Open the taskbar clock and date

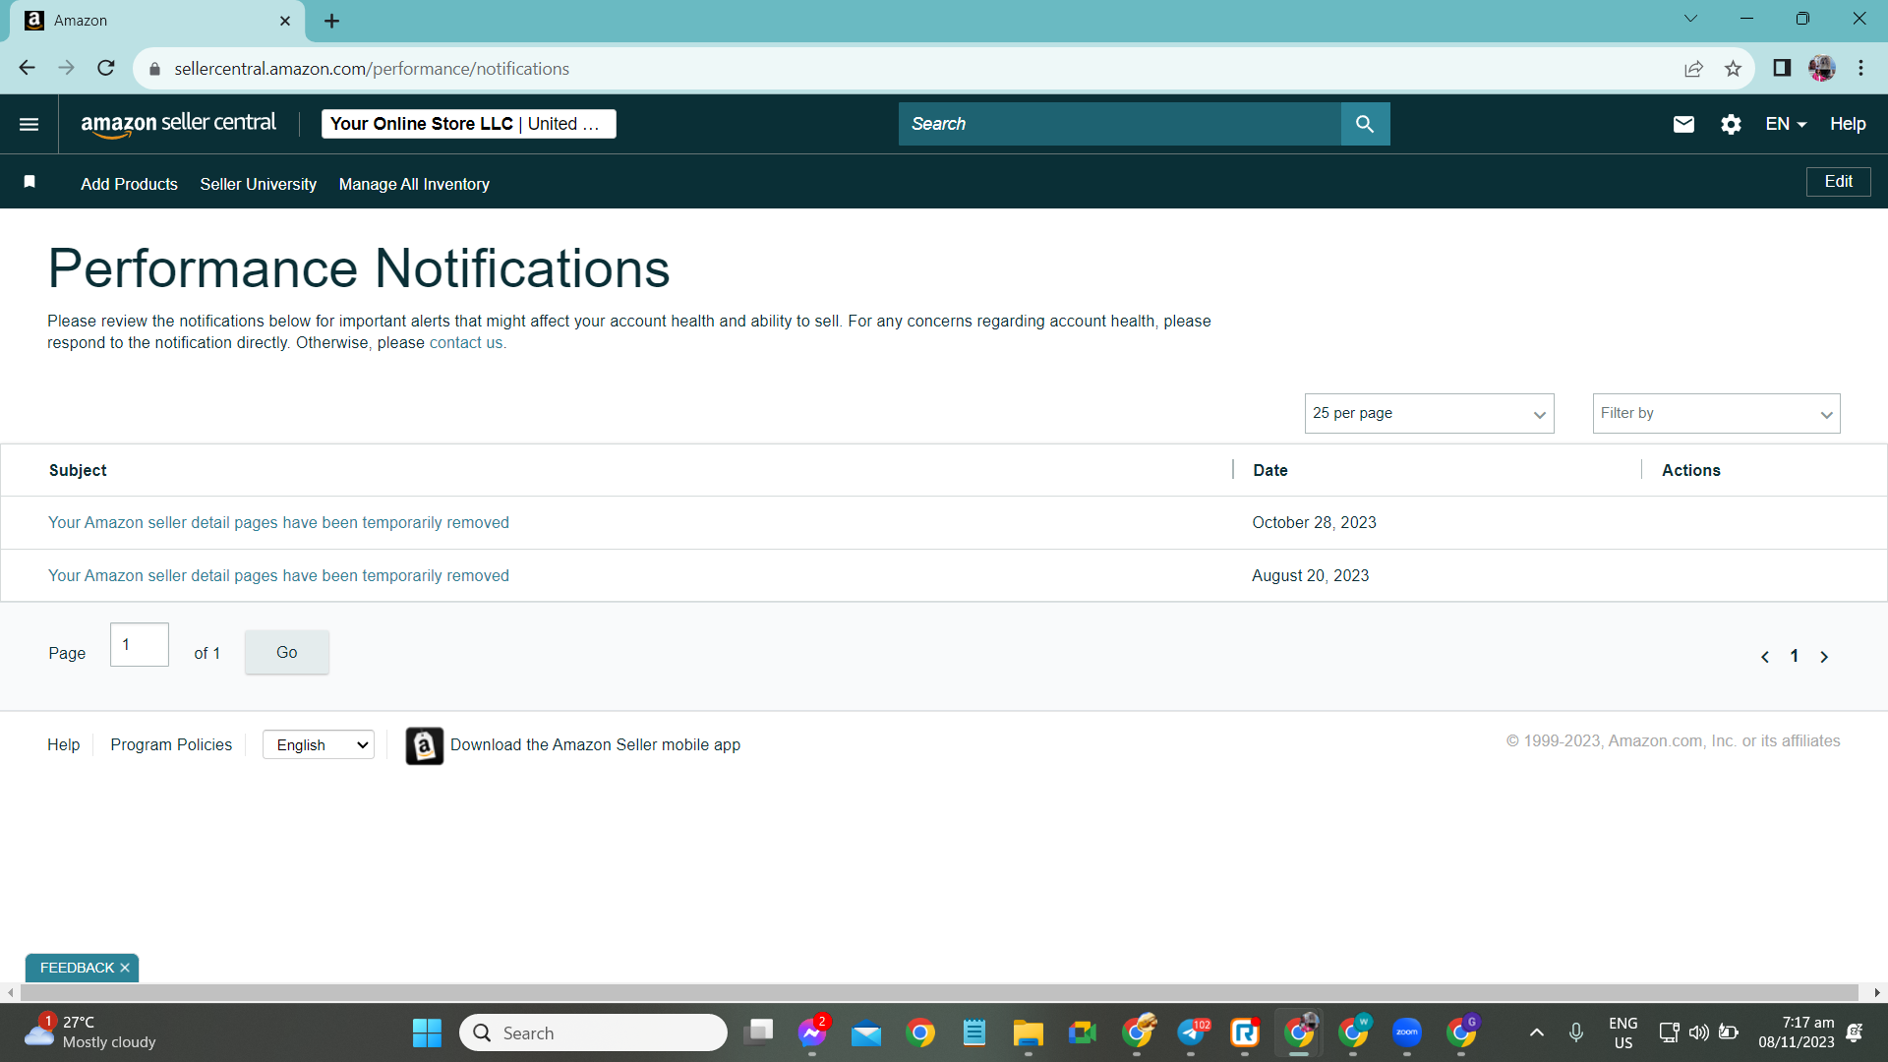coord(1797,1032)
